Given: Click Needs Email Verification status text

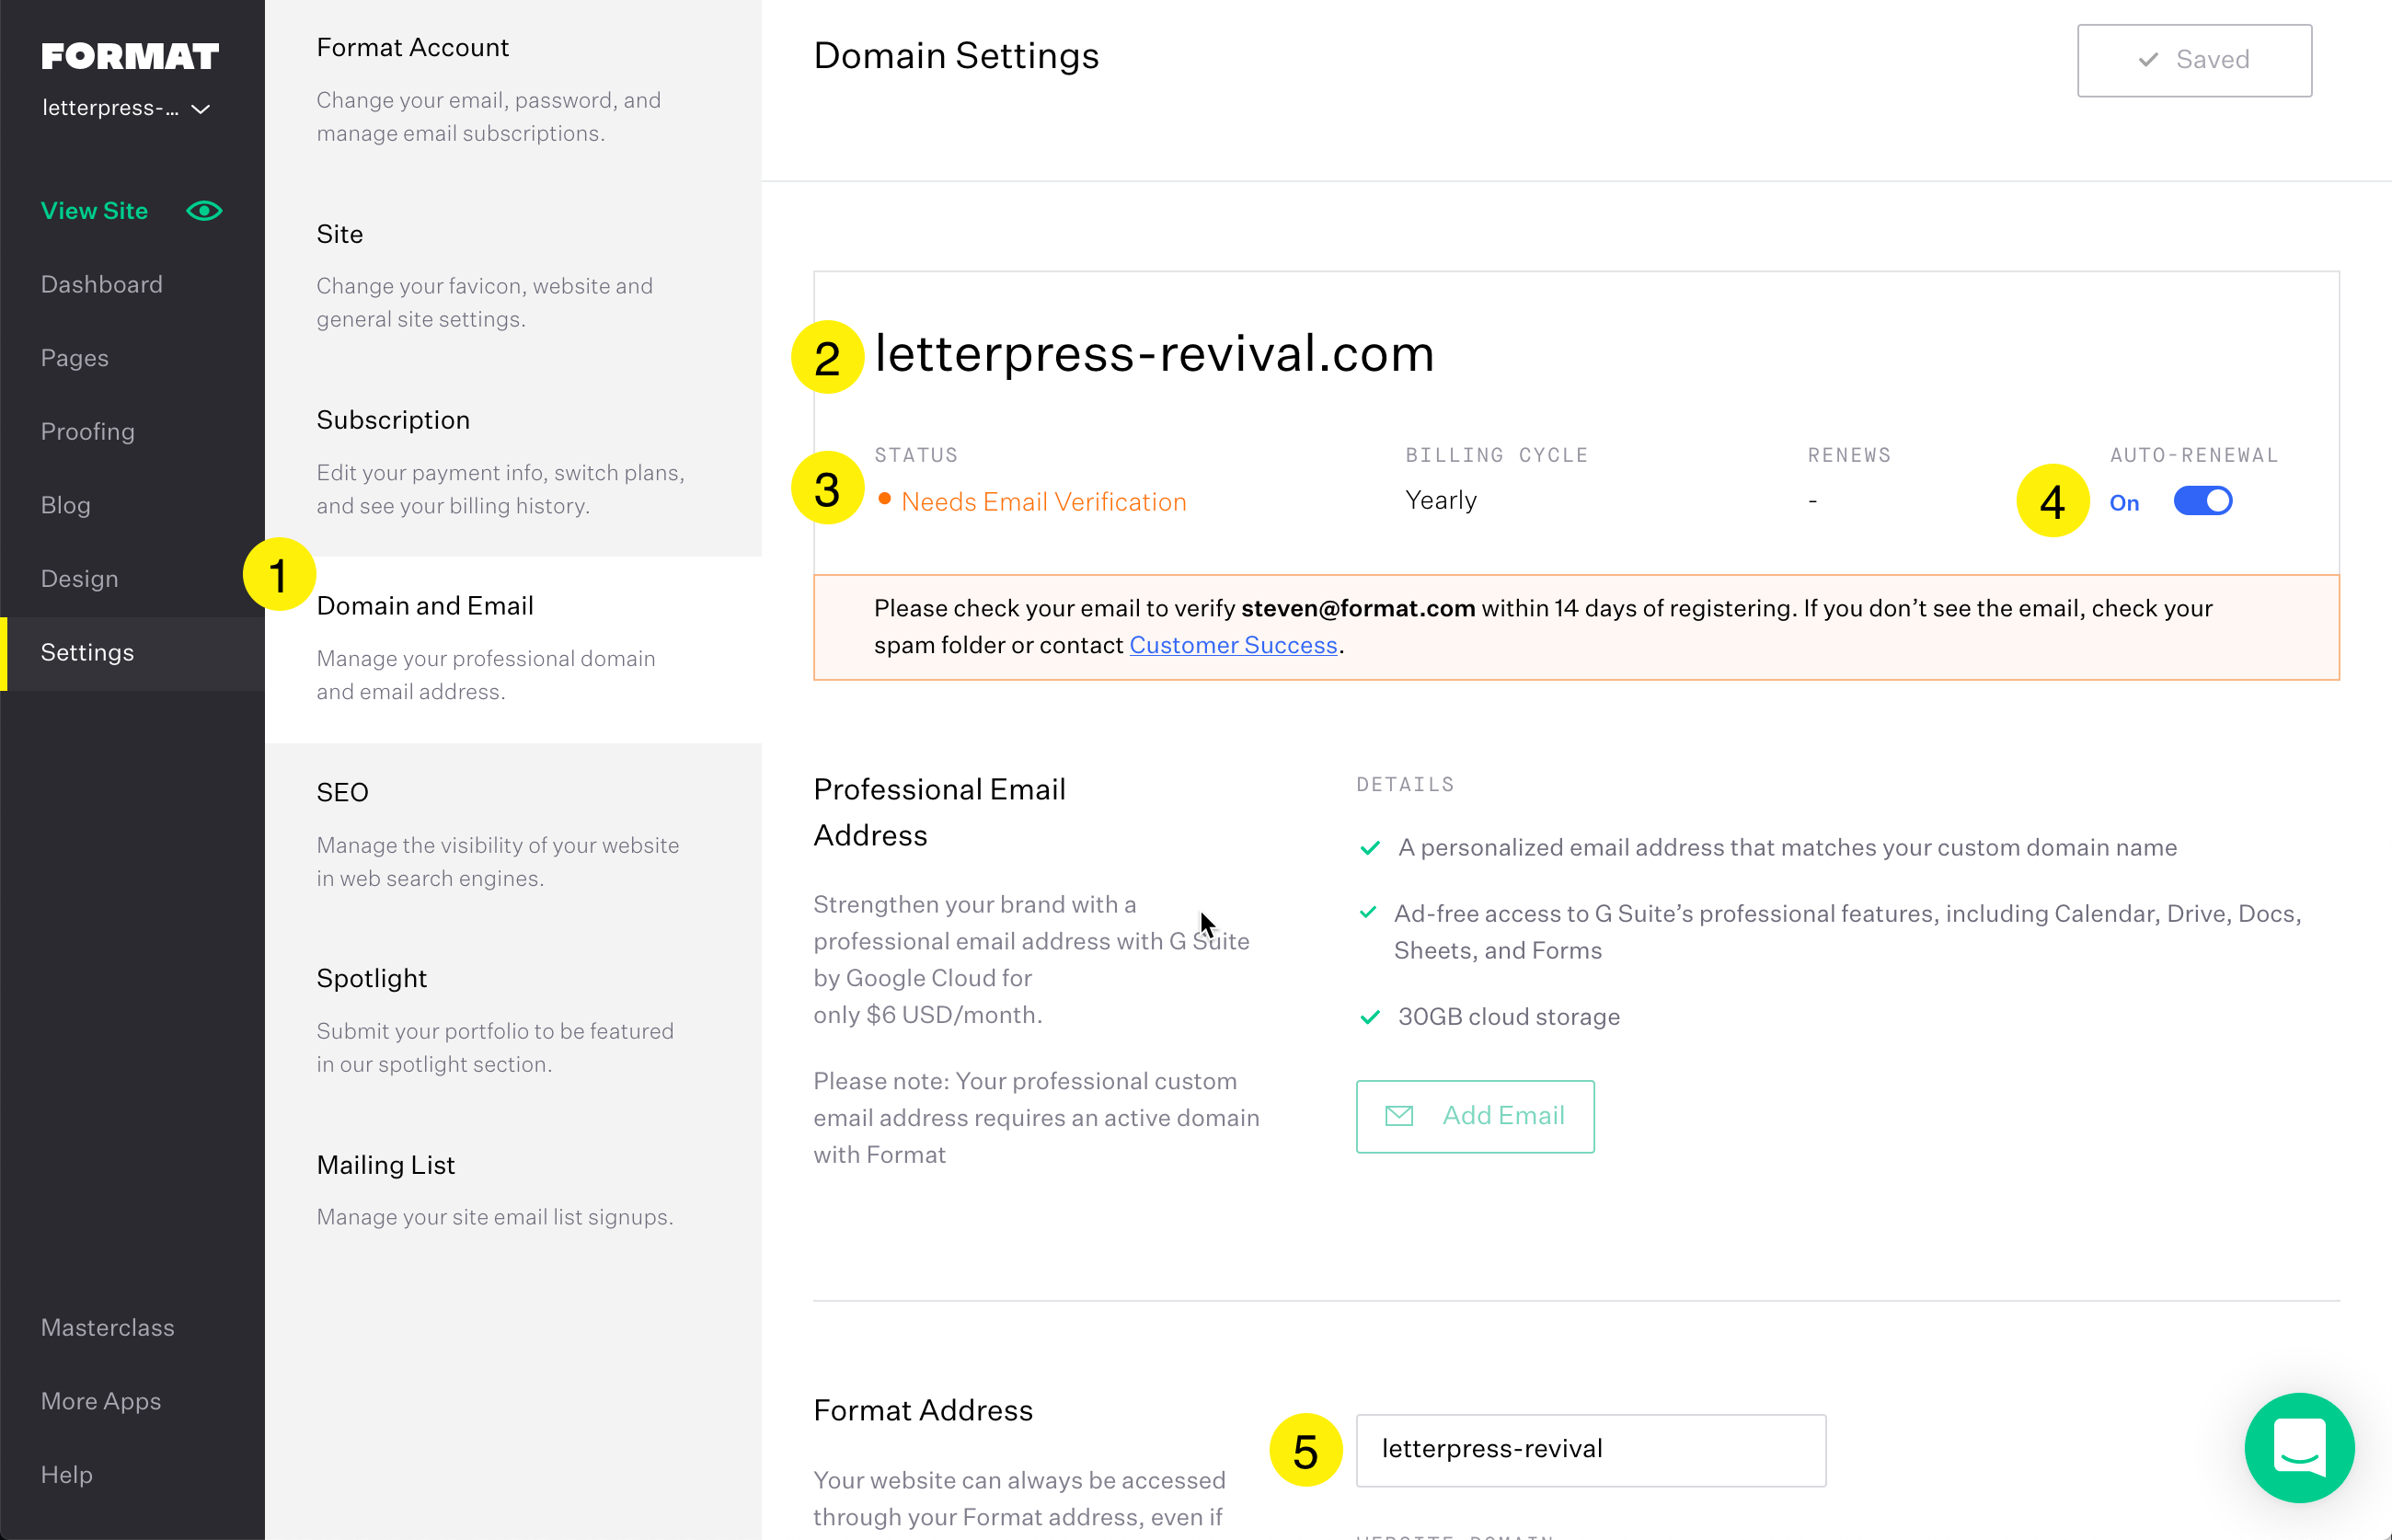Looking at the screenshot, I should [1043, 502].
